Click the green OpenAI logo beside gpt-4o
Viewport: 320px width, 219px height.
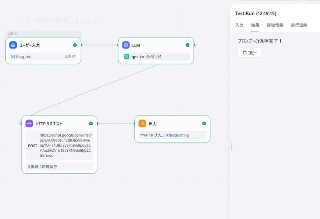coord(127,57)
